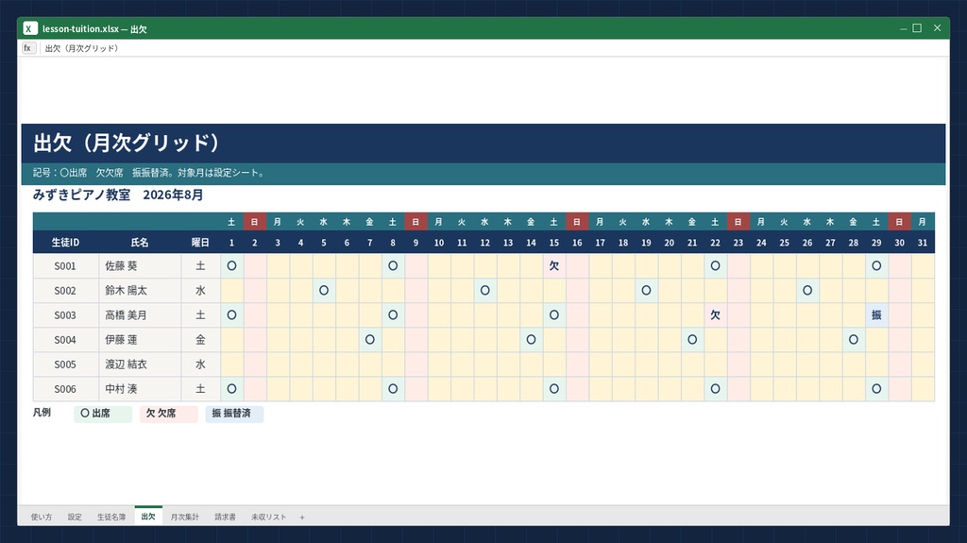967x543 pixels.
Task: Open the 使い方 sheet tab
Action: [x=42, y=518]
